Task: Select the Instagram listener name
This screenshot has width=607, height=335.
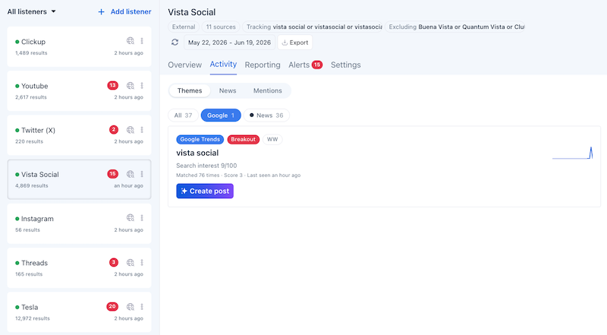Action: pyautogui.click(x=37, y=219)
